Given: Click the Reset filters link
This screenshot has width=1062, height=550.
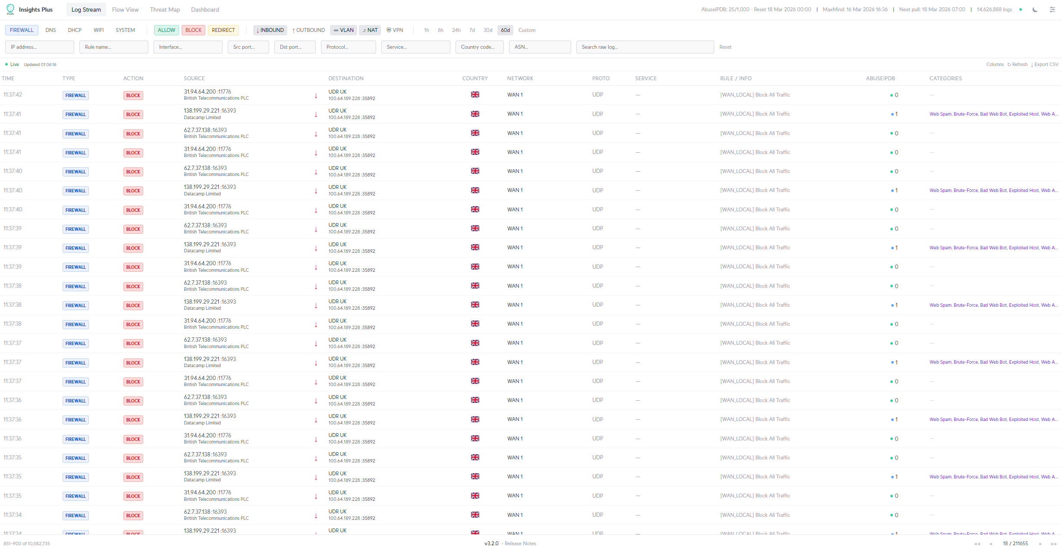Looking at the screenshot, I should pyautogui.click(x=725, y=47).
